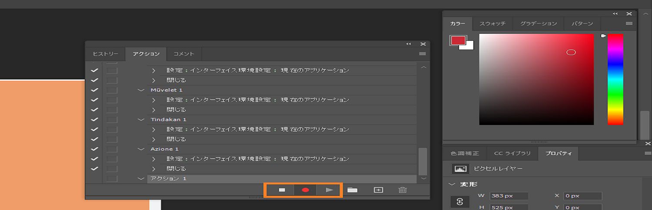652x210 pixels.
Task: Start recording with the red record button
Action: click(305, 190)
